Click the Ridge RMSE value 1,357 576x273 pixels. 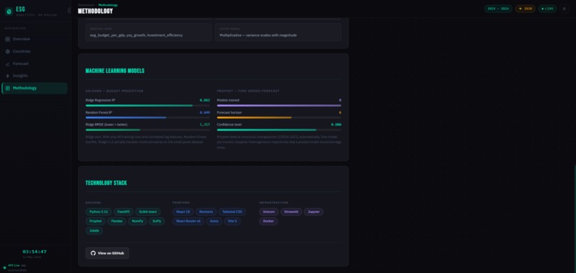pos(204,124)
